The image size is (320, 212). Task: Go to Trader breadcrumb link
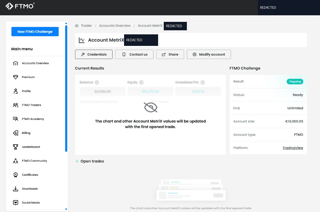(x=86, y=26)
